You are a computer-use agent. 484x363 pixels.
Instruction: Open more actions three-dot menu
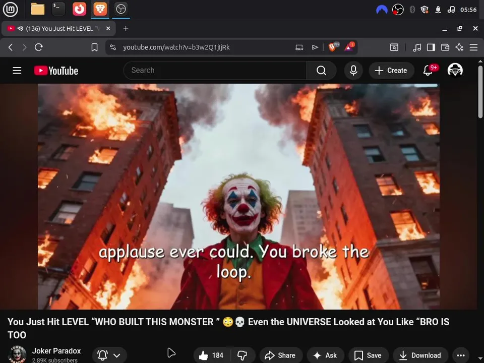point(460,355)
